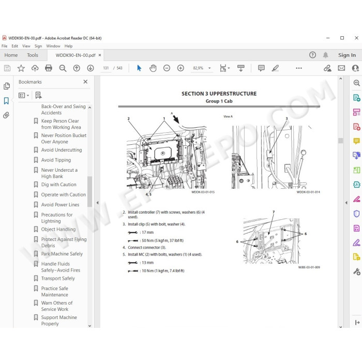The height and width of the screenshot is (362, 362).
Task: Close the Bookmarks panel
Action: point(85,82)
